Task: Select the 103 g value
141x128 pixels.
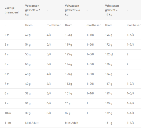Action: tap(69, 35)
